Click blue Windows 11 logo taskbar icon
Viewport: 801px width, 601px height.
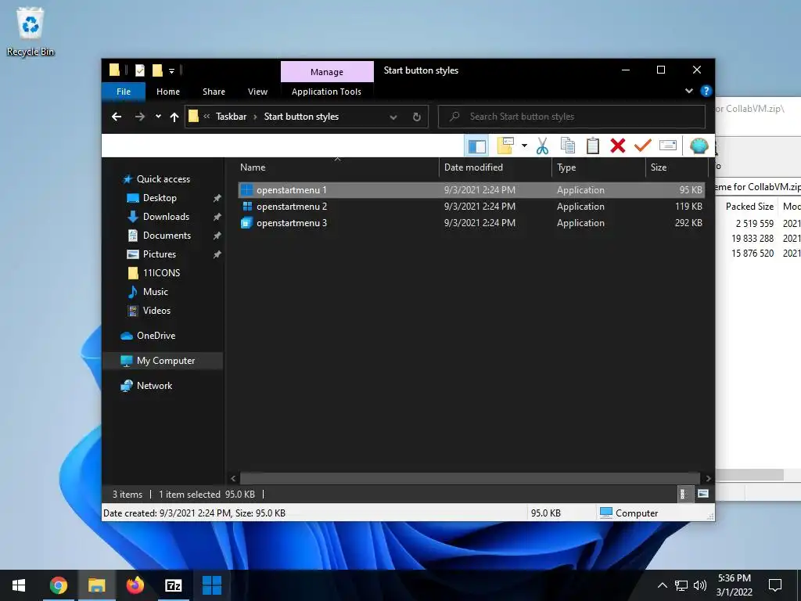(x=211, y=585)
